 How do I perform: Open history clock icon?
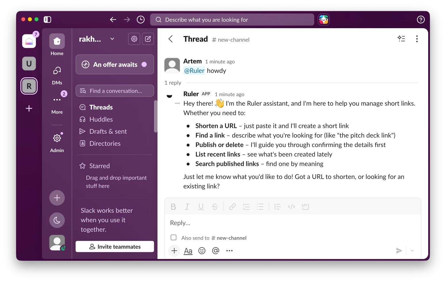click(141, 20)
